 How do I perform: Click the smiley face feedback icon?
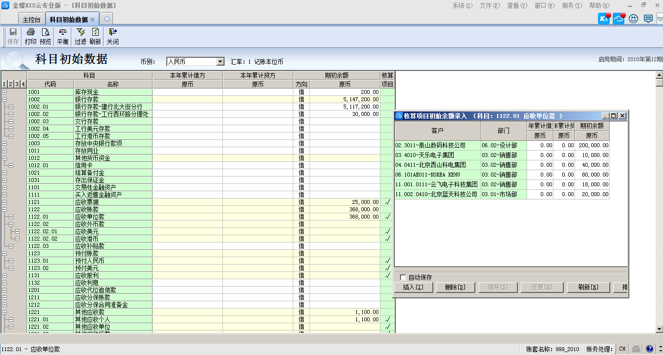(634, 19)
